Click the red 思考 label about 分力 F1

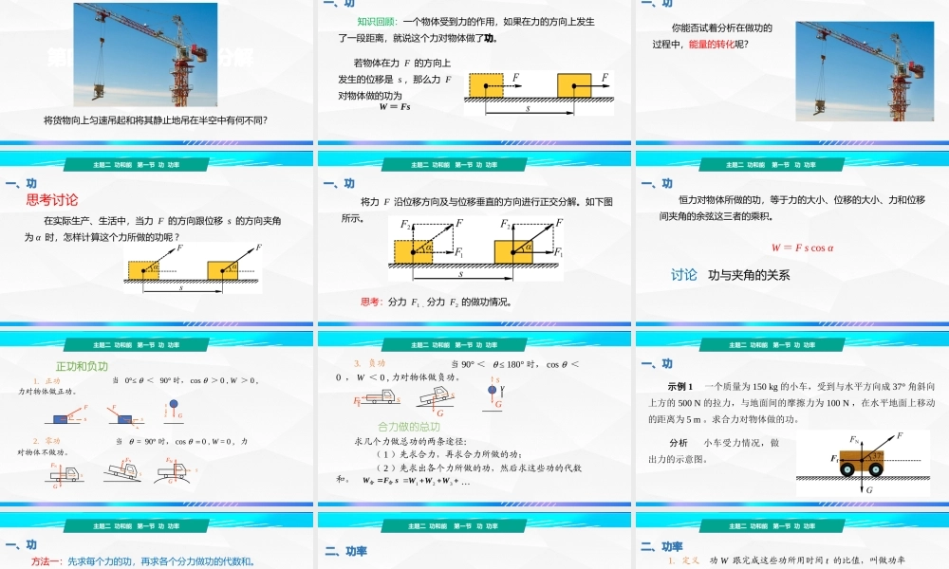371,302
